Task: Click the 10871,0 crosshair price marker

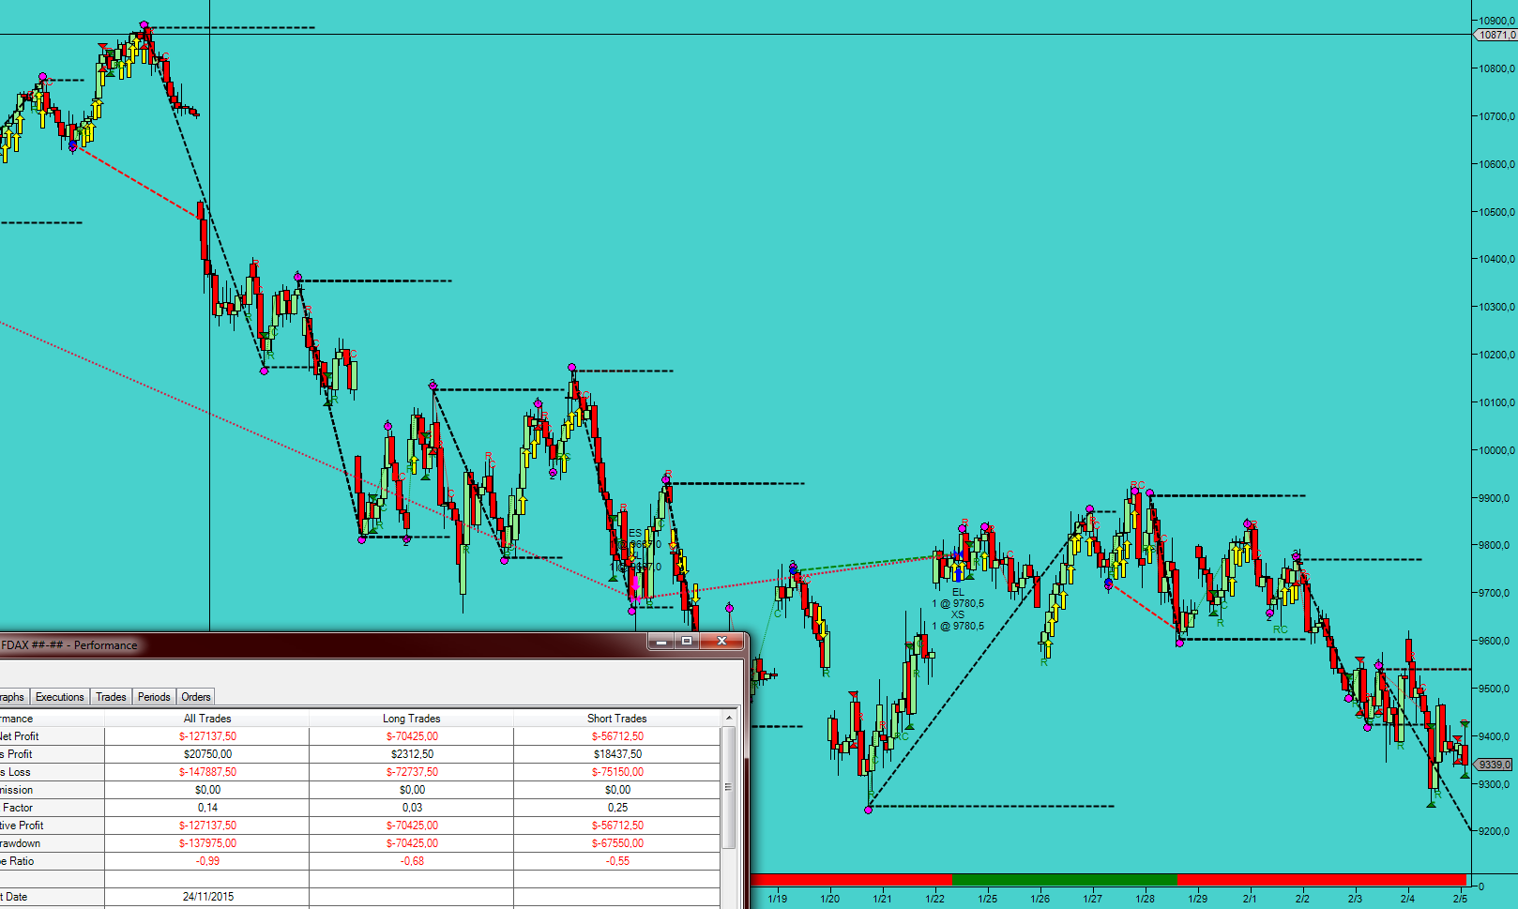Action: point(1495,35)
